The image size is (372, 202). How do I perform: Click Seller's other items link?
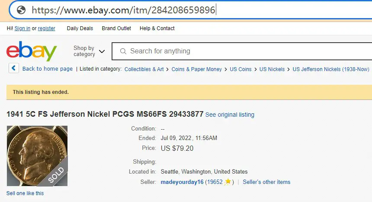[x=266, y=182]
